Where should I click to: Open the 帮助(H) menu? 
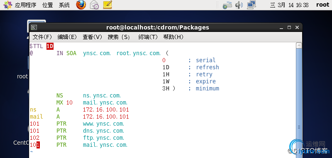pyautogui.click(x=173, y=37)
